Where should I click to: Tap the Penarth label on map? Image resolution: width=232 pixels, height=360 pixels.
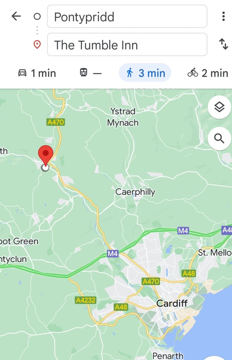(168, 356)
